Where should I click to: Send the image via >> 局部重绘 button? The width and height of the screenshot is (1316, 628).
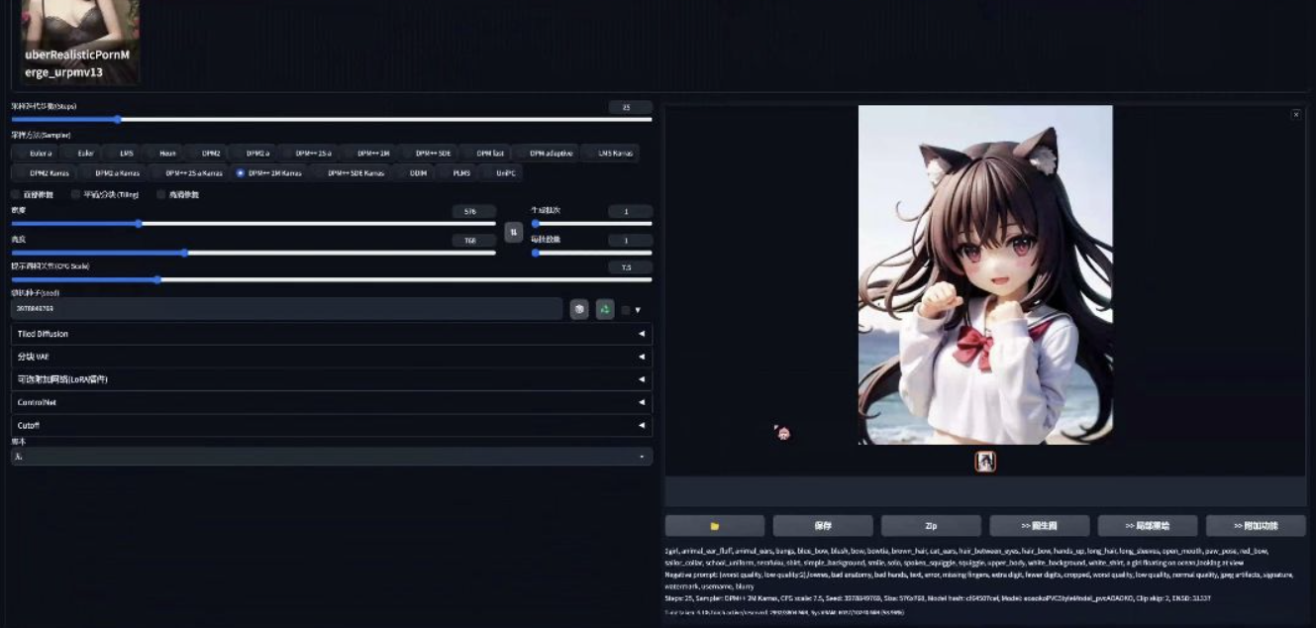click(1148, 526)
